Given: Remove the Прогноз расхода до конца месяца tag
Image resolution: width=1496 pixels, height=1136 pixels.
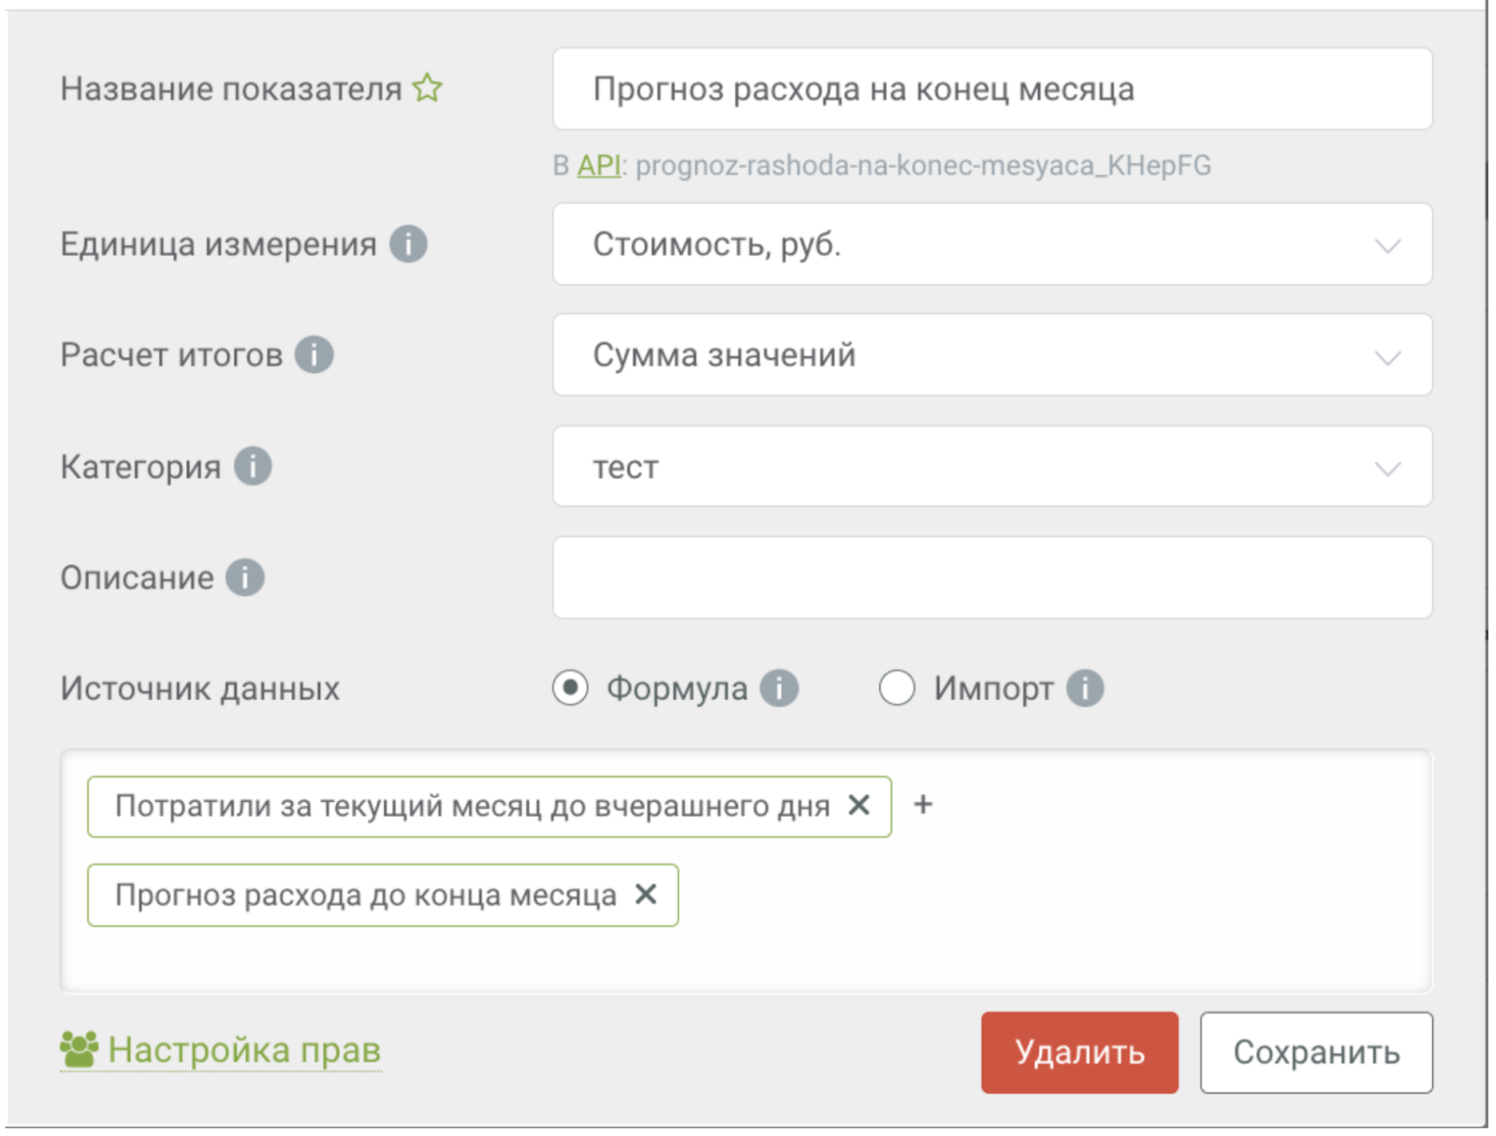Looking at the screenshot, I should 645,894.
